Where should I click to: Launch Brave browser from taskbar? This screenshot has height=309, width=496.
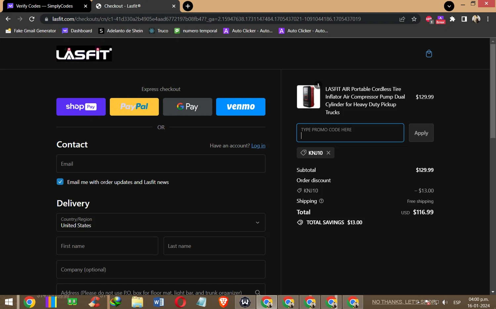click(223, 302)
